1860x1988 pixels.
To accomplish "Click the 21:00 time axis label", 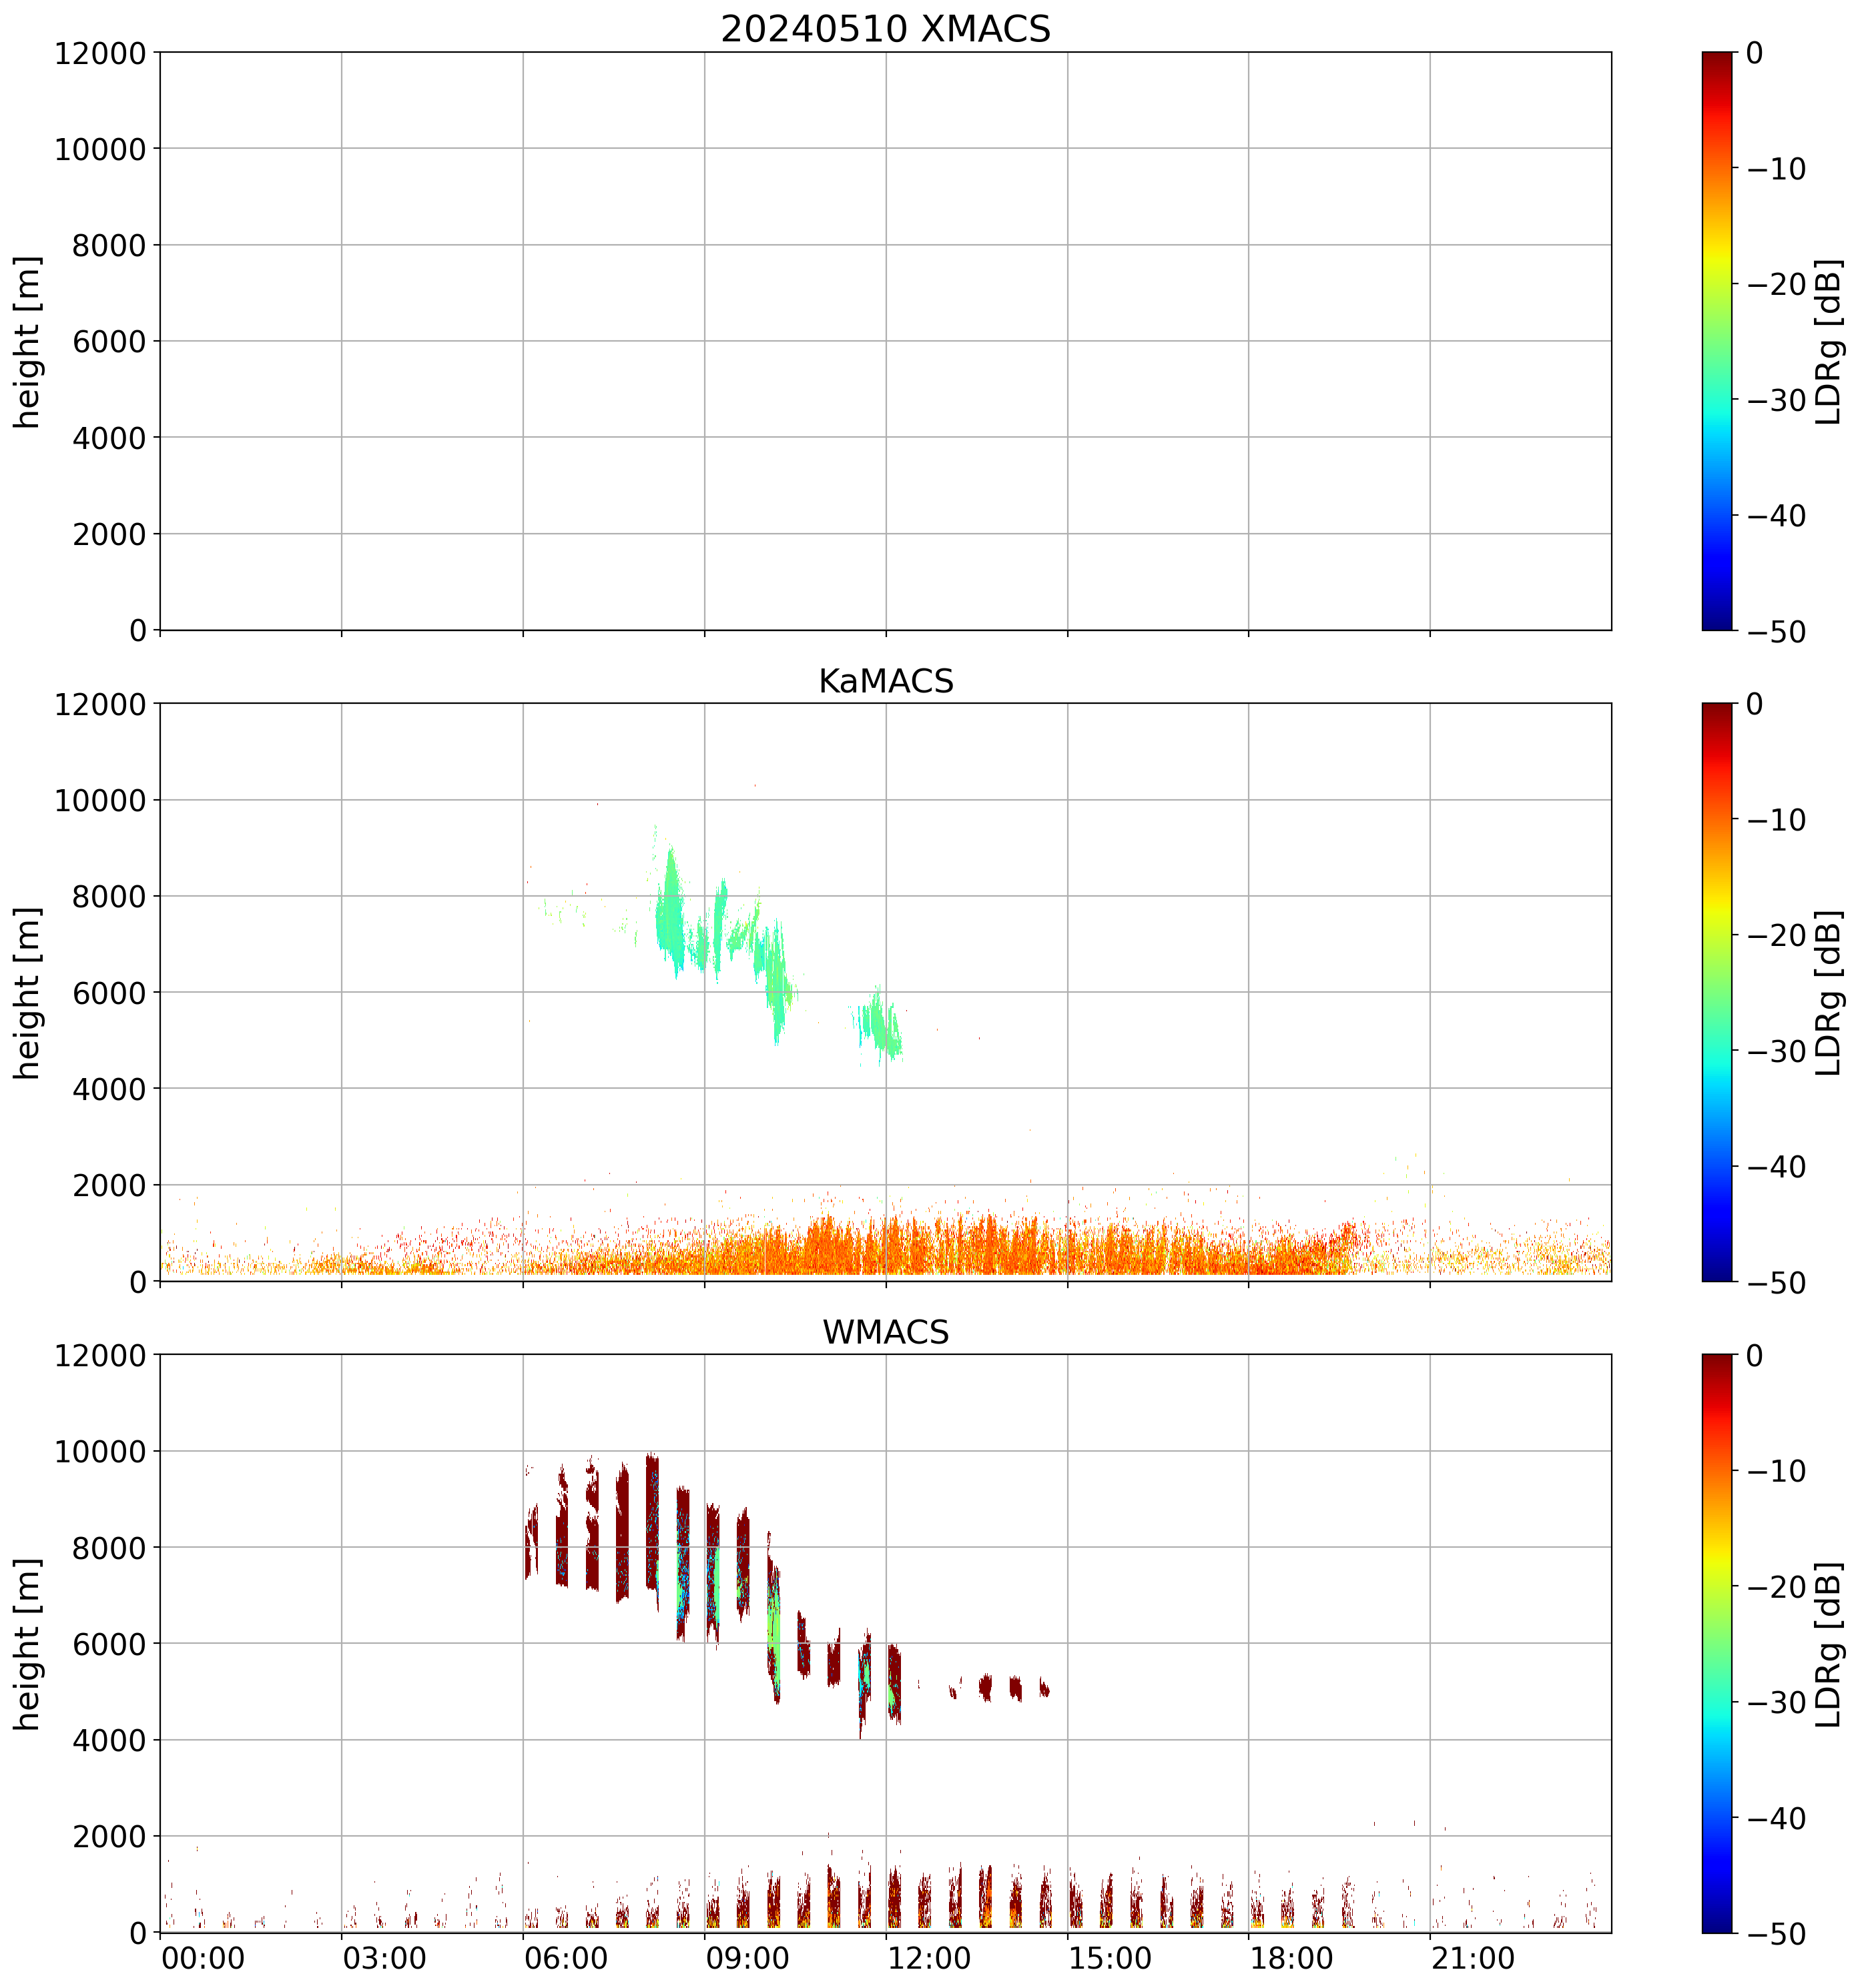I will [x=1472, y=1958].
